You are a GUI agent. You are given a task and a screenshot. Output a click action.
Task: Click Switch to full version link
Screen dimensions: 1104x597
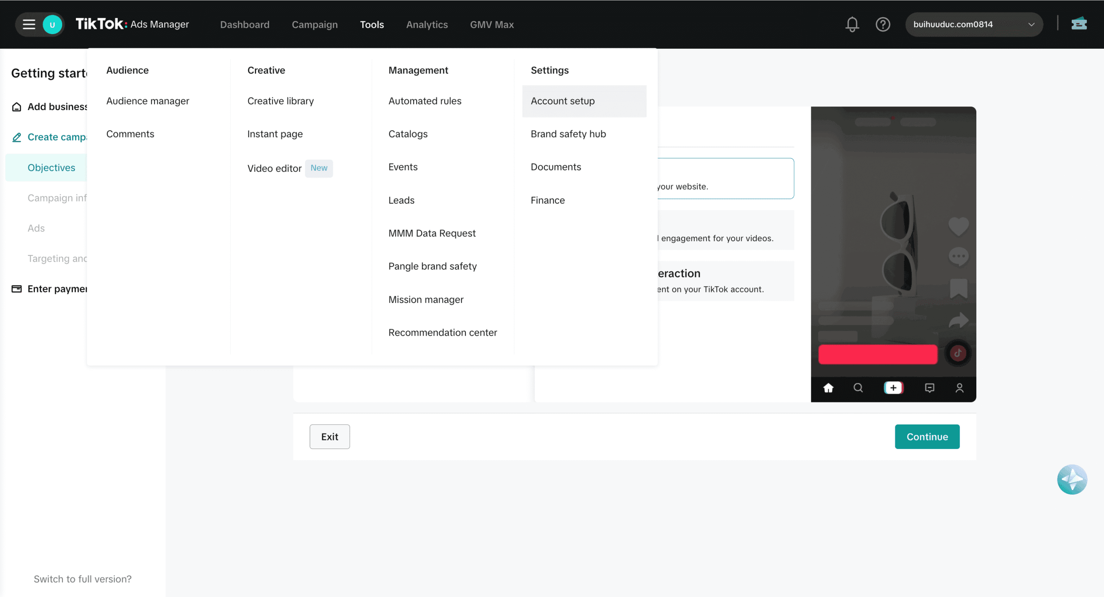click(x=82, y=579)
